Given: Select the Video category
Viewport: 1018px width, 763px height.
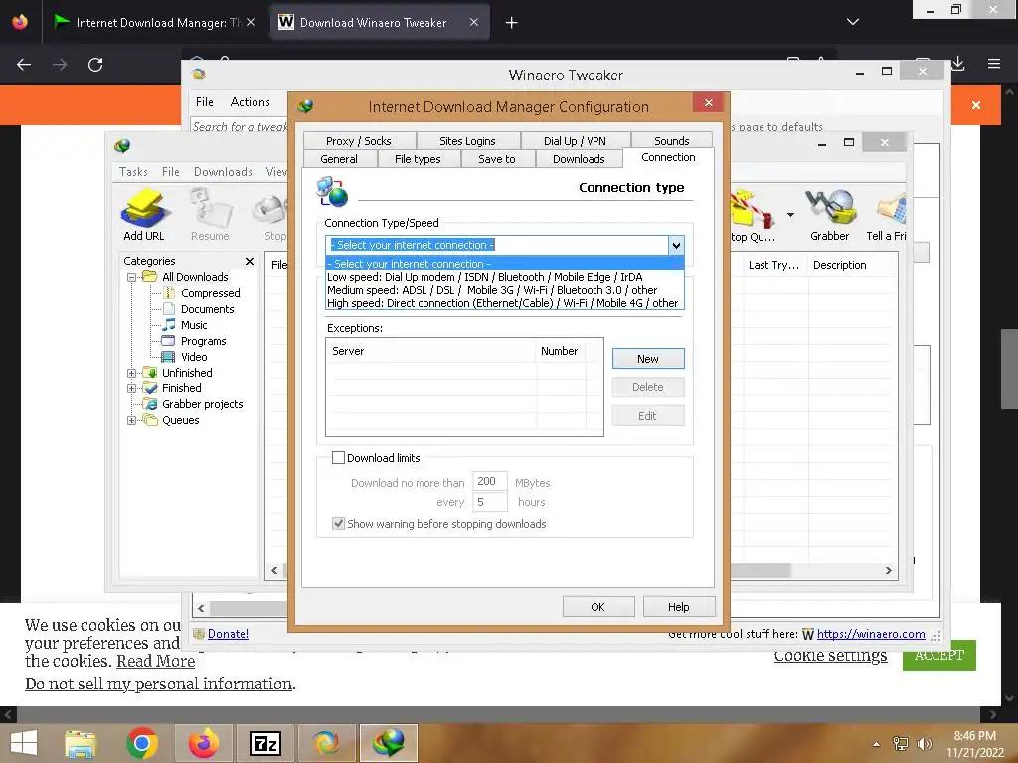Looking at the screenshot, I should coord(194,357).
